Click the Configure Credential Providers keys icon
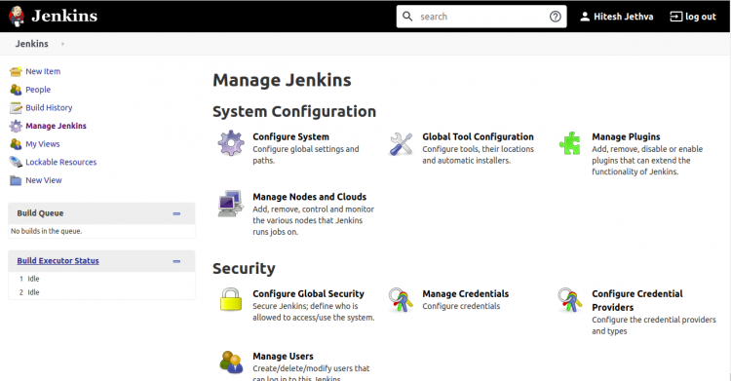The width and height of the screenshot is (731, 381). 570,300
